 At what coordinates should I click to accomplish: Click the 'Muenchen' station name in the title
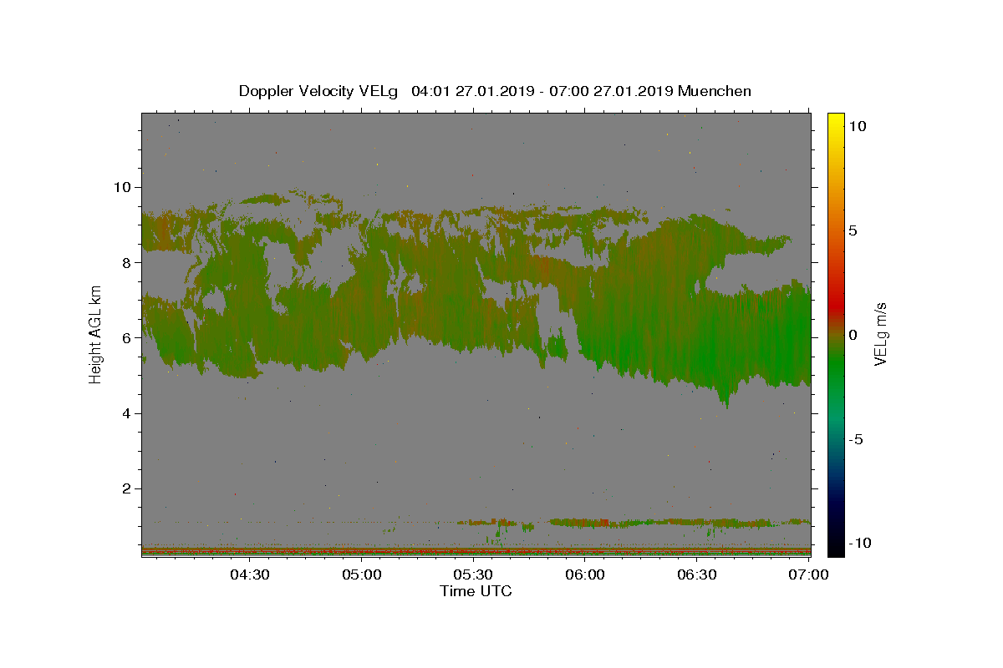pos(715,91)
